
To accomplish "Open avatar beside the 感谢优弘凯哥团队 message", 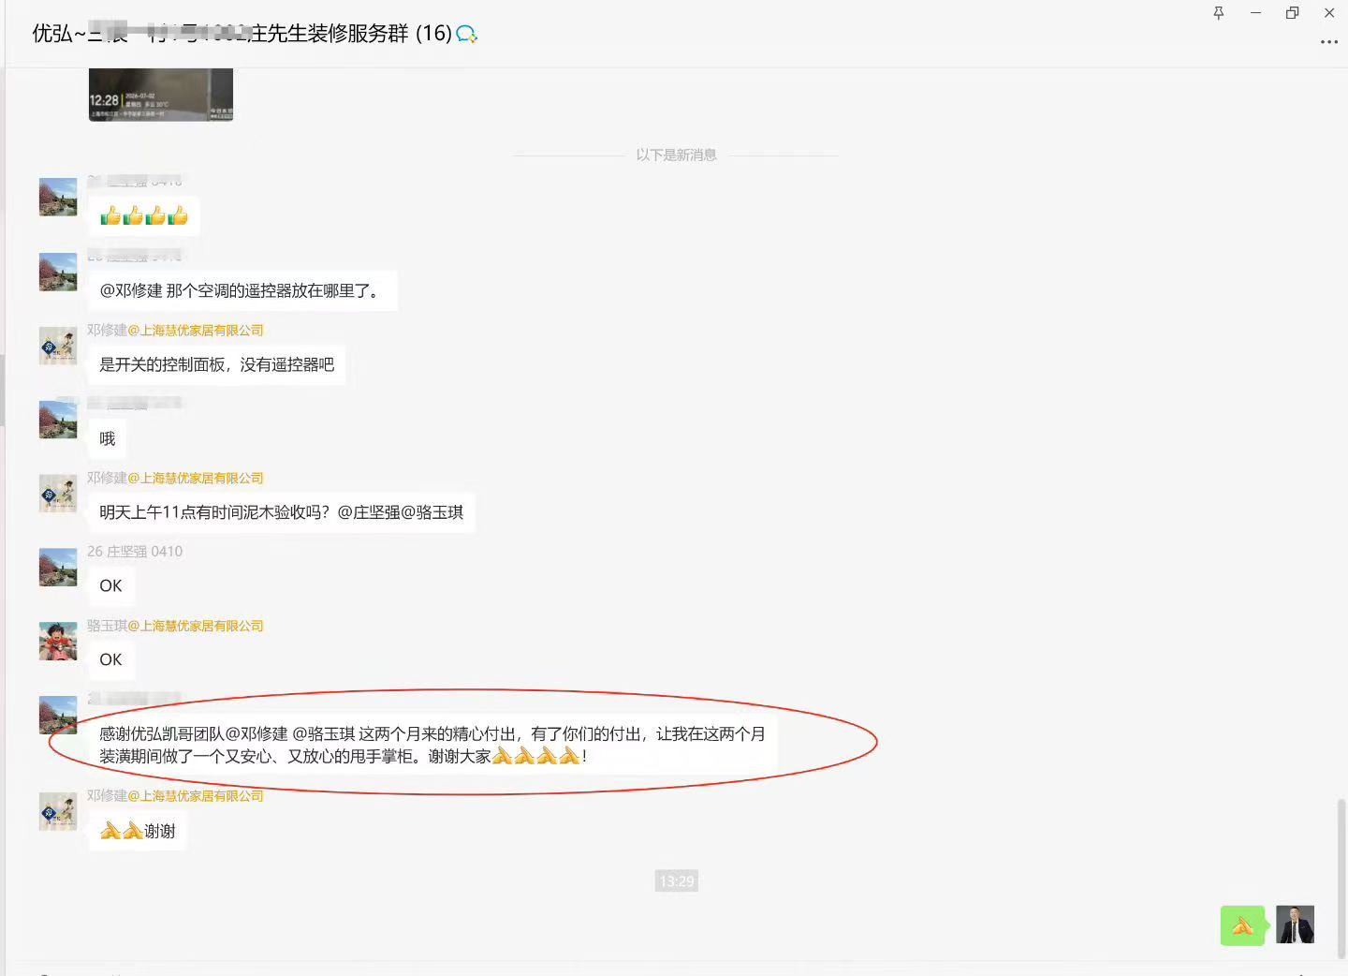I will [x=58, y=716].
